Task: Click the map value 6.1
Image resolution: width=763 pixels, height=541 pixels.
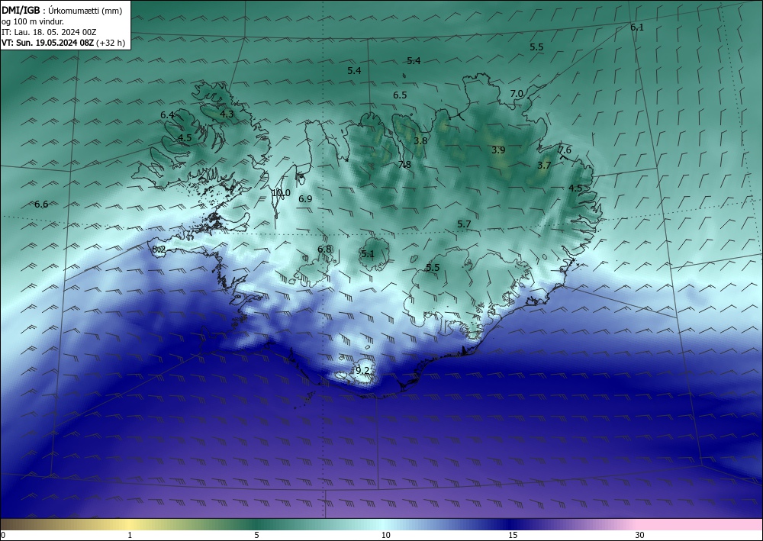Action: point(637,27)
